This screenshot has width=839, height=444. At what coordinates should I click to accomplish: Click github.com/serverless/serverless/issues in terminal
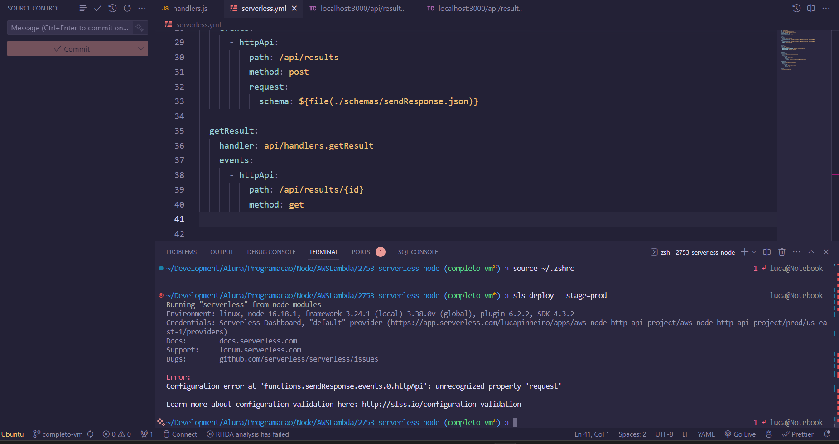coord(299,359)
